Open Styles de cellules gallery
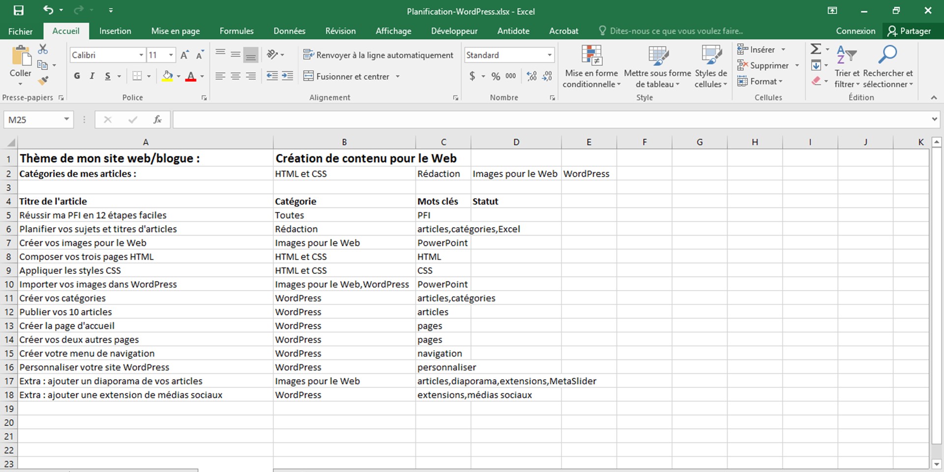 click(711, 66)
